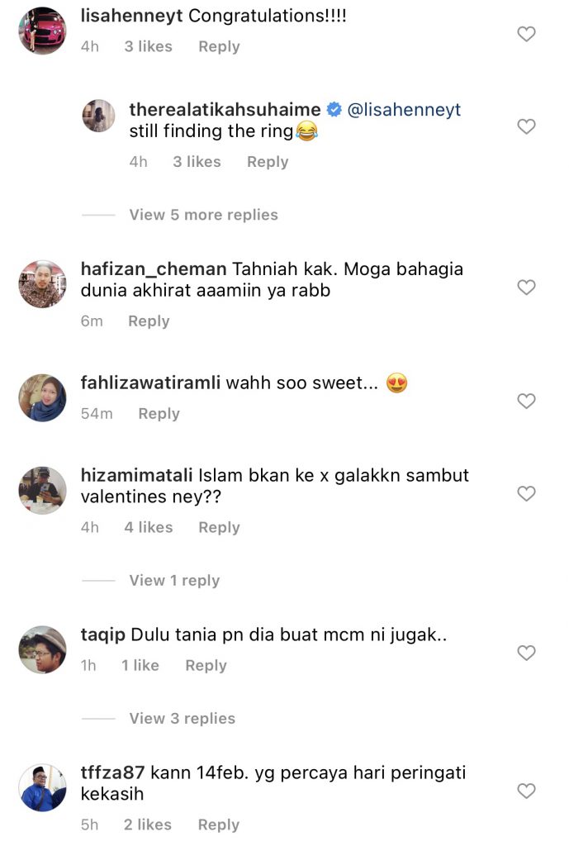Image resolution: width=569 pixels, height=846 pixels.
Task: Like therealatikahsuhaime's ring reply
Action: 526,126
